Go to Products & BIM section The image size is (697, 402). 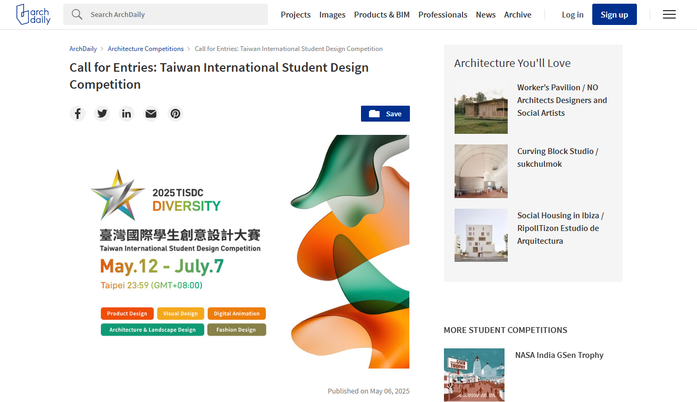pos(382,15)
